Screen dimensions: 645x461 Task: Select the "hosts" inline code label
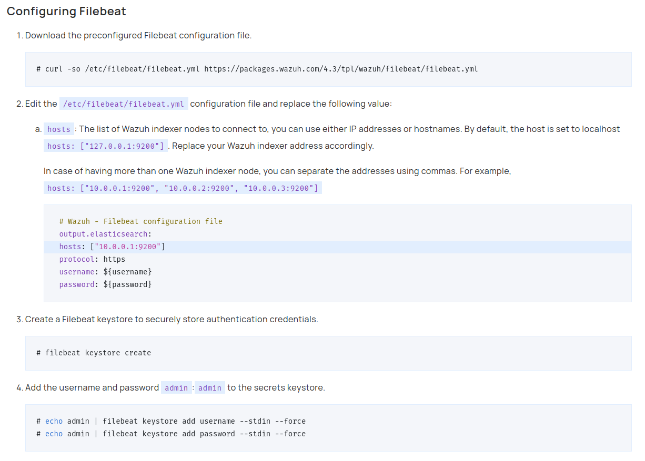[58, 129]
